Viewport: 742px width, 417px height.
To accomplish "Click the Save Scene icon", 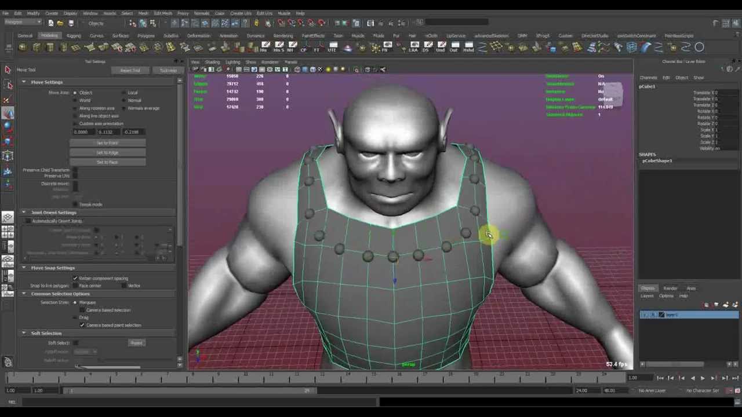I will [x=71, y=23].
